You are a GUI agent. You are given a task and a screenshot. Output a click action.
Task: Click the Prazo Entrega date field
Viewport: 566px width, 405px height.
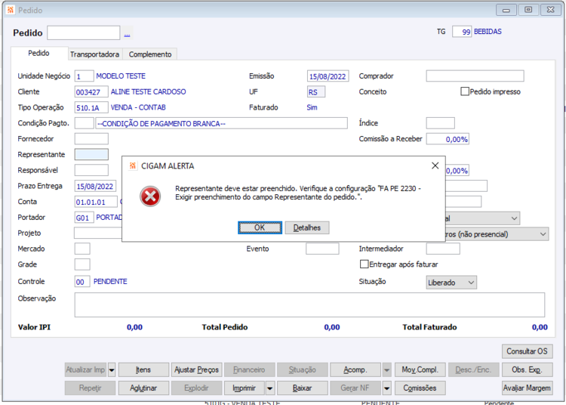point(95,186)
